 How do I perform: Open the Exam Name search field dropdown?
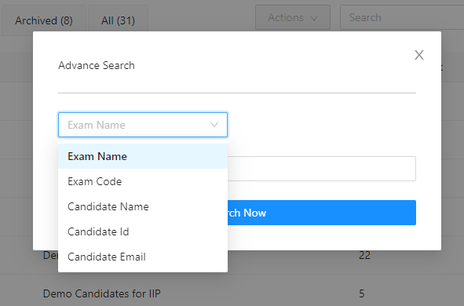point(143,125)
